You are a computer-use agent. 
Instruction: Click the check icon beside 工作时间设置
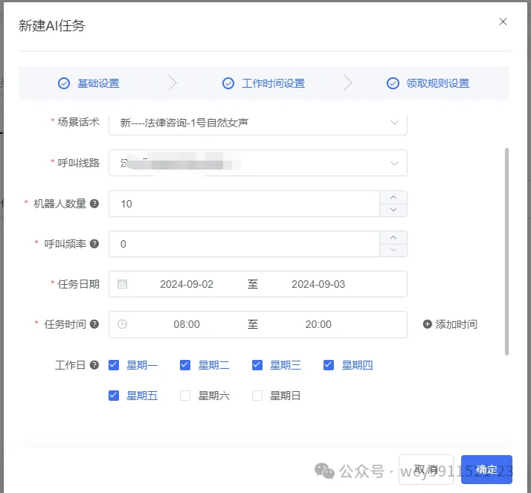pos(228,83)
